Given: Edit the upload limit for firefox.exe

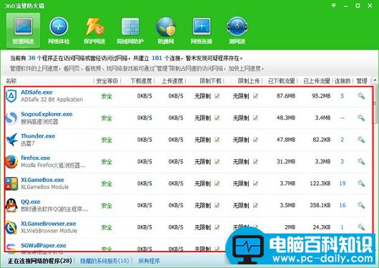Looking at the screenshot, I should tap(255, 162).
